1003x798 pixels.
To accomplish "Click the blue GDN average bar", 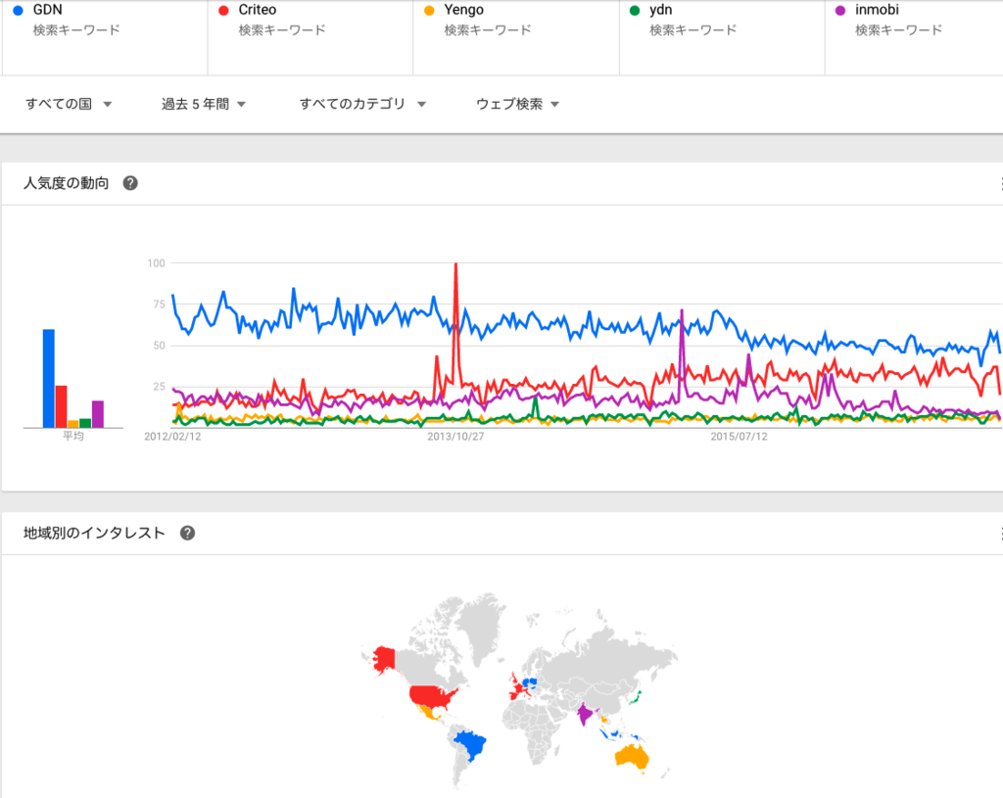I will (x=49, y=379).
